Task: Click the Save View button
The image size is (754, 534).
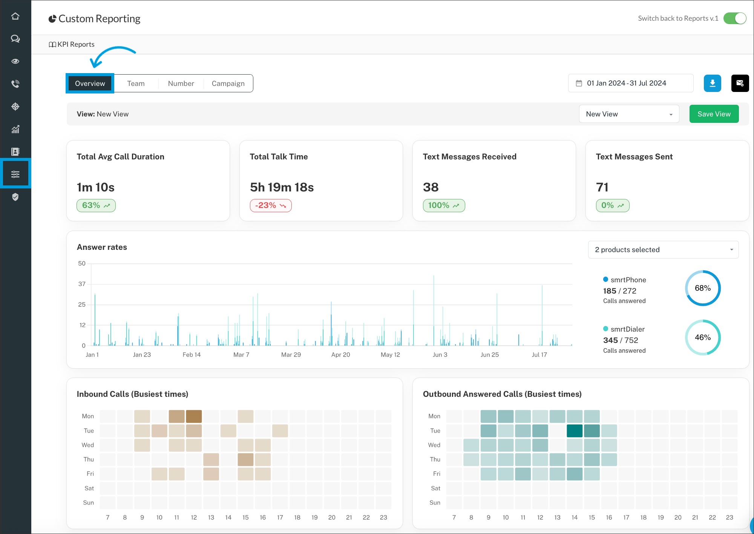Action: point(714,114)
